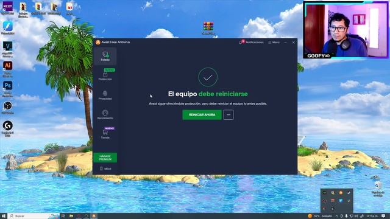
Task: Open the Estado section in Avast sidebar
Action: [x=105, y=57]
